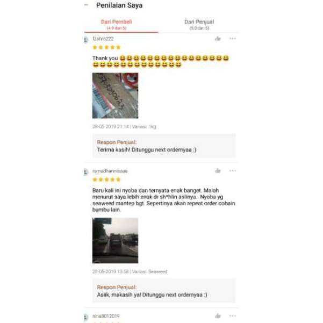The width and height of the screenshot is (323, 323).
Task: View the package photo in fzahro222's review
Action: 116,96
